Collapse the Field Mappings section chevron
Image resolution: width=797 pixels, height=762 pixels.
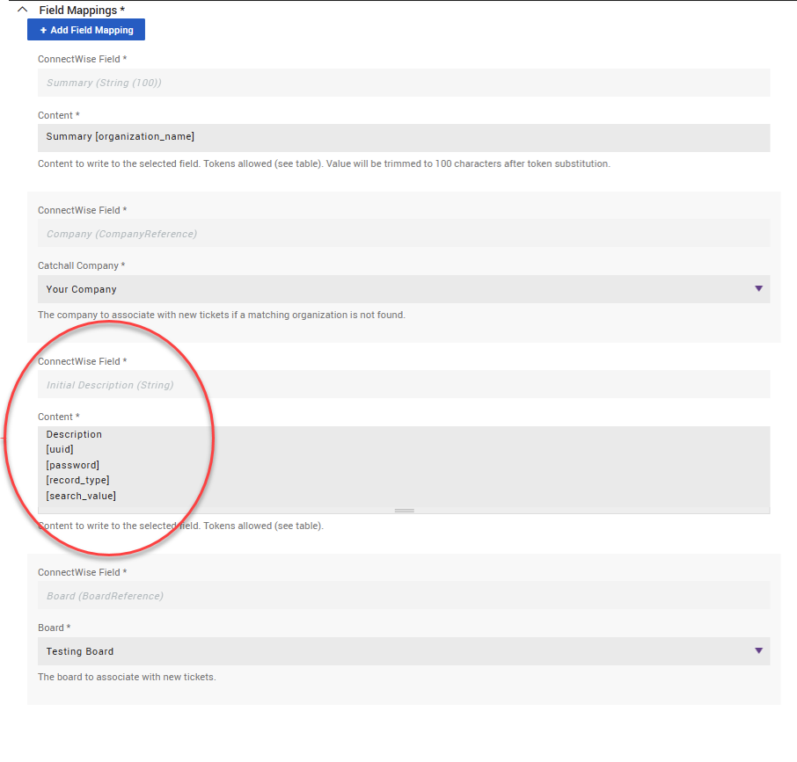pos(23,10)
